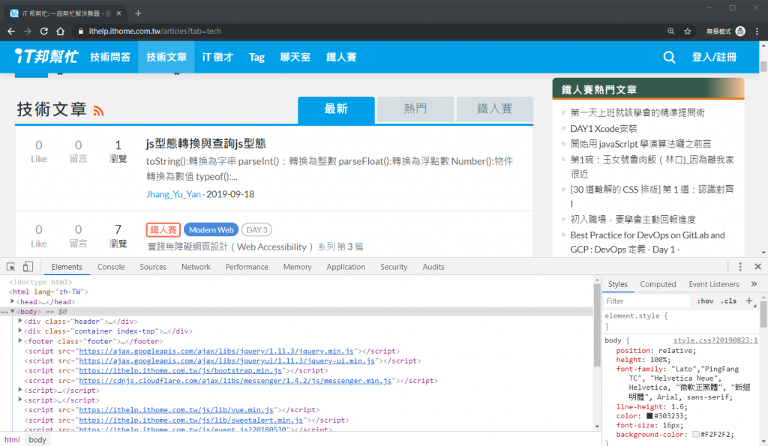Screen dimensions: 768x446
Task: Select the html breadcrumb at bottom
Action: [x=12, y=440]
